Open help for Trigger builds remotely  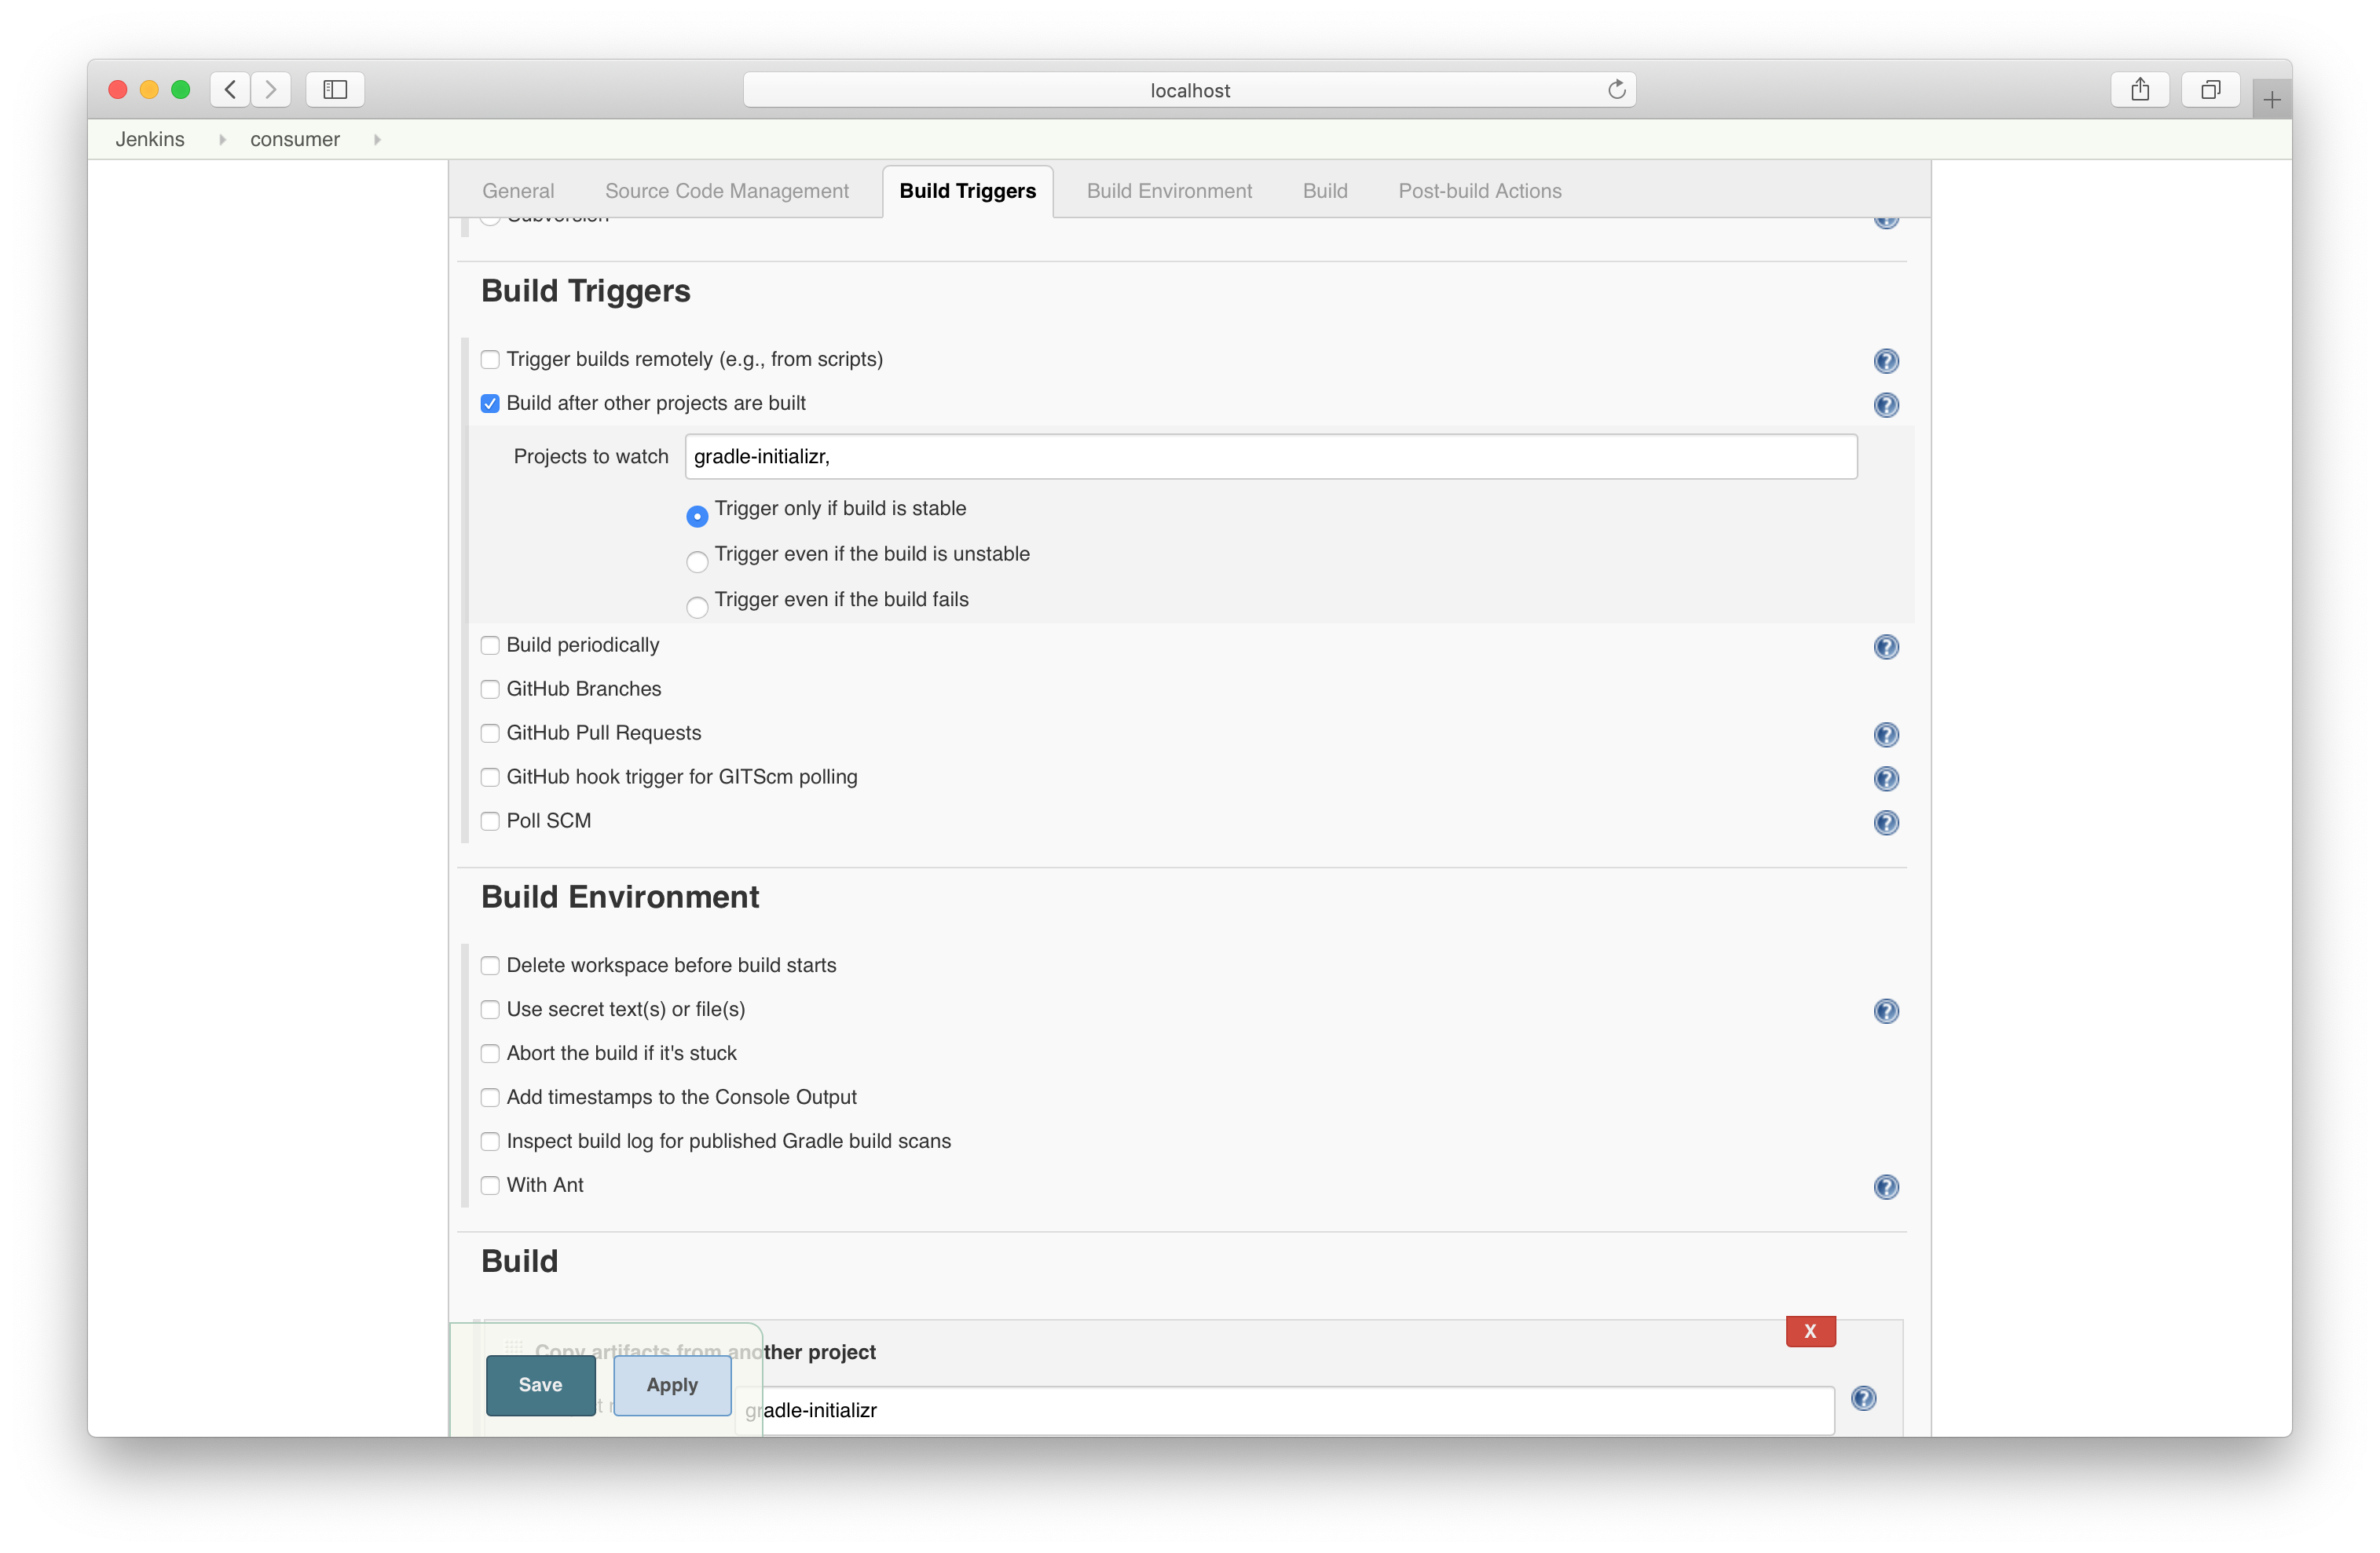[x=1885, y=360]
